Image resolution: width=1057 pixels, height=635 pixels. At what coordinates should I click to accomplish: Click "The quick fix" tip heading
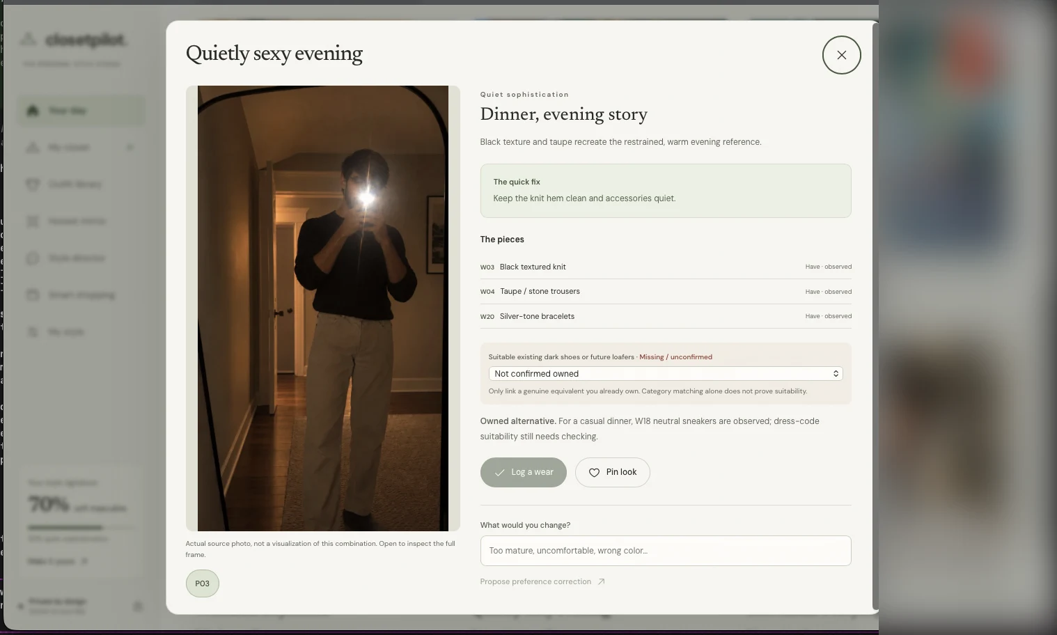(517, 182)
